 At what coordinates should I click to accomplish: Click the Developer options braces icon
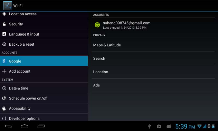tap(4, 118)
